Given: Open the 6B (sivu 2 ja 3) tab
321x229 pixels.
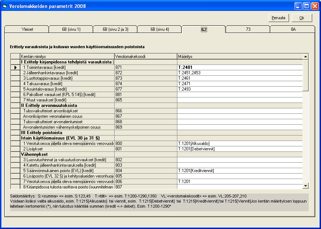Looking at the screenshot, I should coord(115,29).
